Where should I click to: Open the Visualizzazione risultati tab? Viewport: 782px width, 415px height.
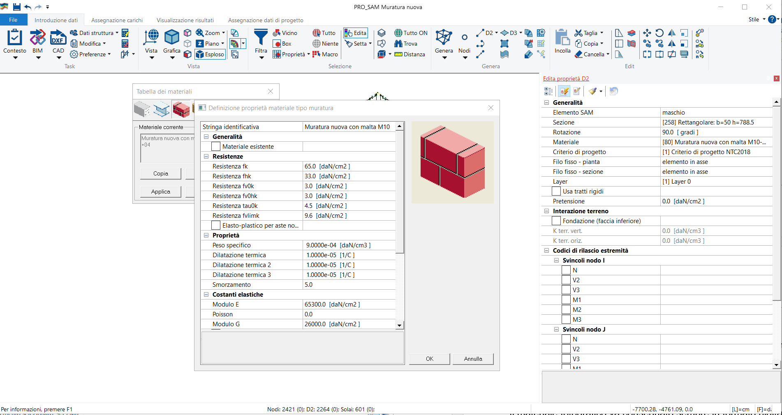[x=185, y=20]
